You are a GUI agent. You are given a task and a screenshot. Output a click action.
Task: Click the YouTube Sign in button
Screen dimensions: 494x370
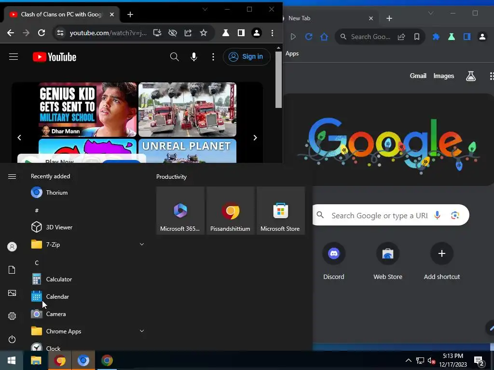247,57
